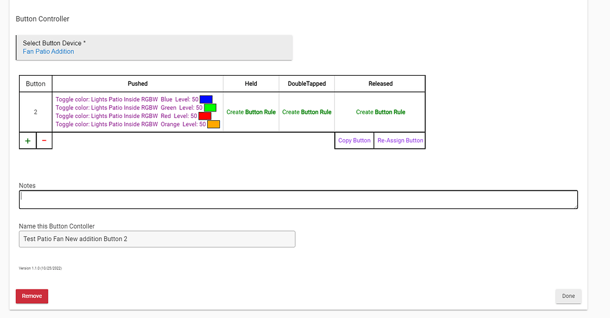This screenshot has width=610, height=318.
Task: Focus the Name this Button Controller field
Action: click(x=157, y=239)
